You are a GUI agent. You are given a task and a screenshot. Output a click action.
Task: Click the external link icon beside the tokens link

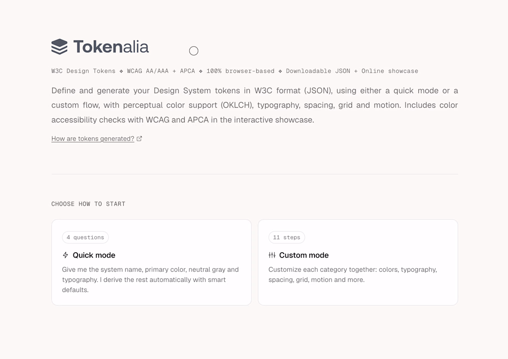[139, 139]
